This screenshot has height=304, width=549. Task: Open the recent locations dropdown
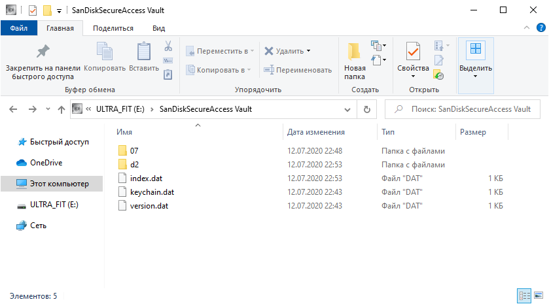tap(48, 109)
